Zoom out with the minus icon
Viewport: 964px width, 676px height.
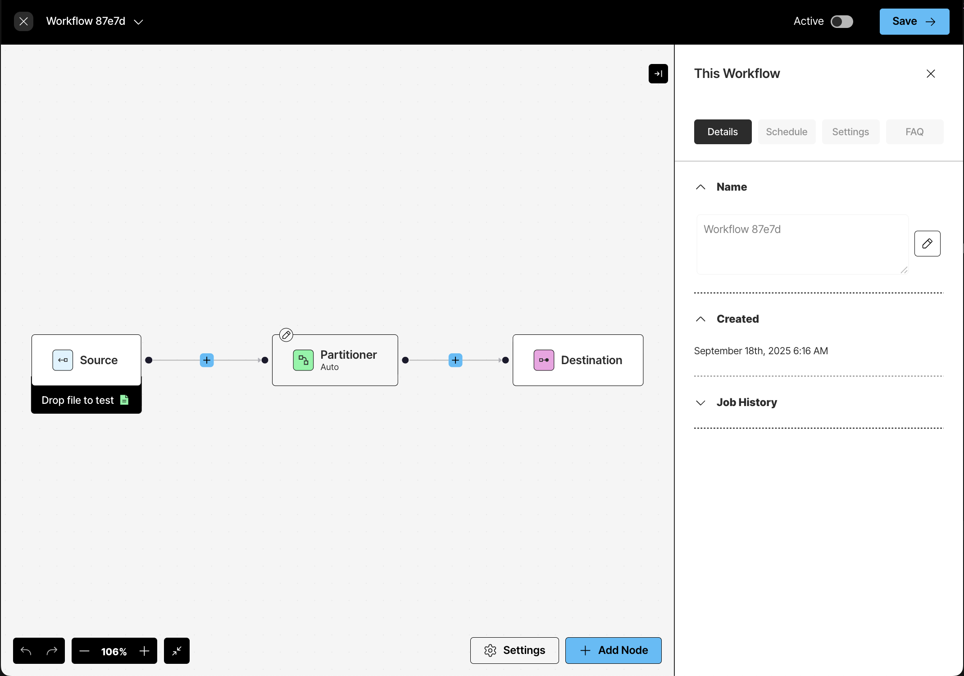pos(84,651)
